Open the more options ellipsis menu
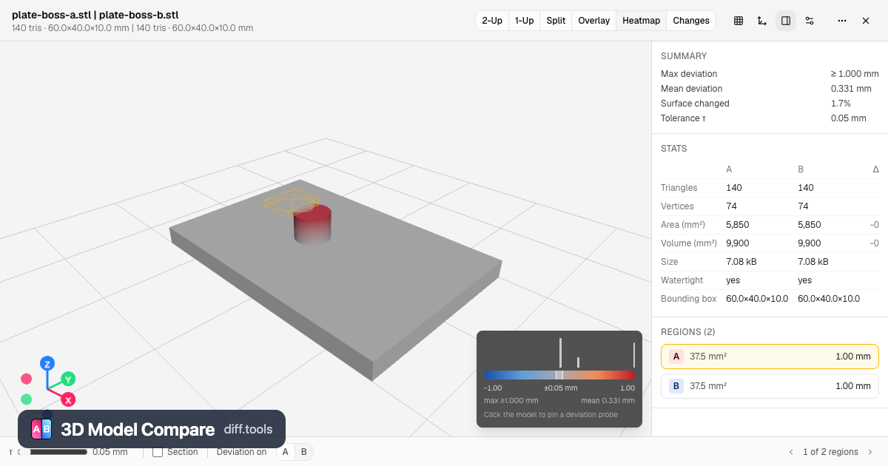The height and width of the screenshot is (466, 888). (x=842, y=21)
